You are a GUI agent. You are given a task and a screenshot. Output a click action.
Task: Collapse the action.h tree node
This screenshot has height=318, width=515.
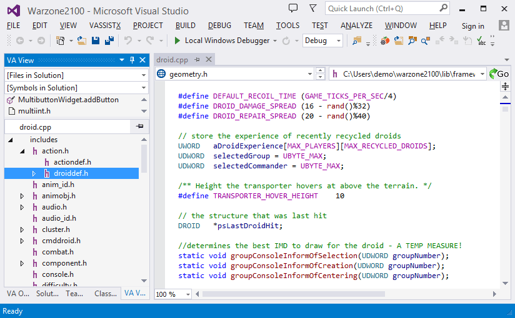[x=22, y=151]
